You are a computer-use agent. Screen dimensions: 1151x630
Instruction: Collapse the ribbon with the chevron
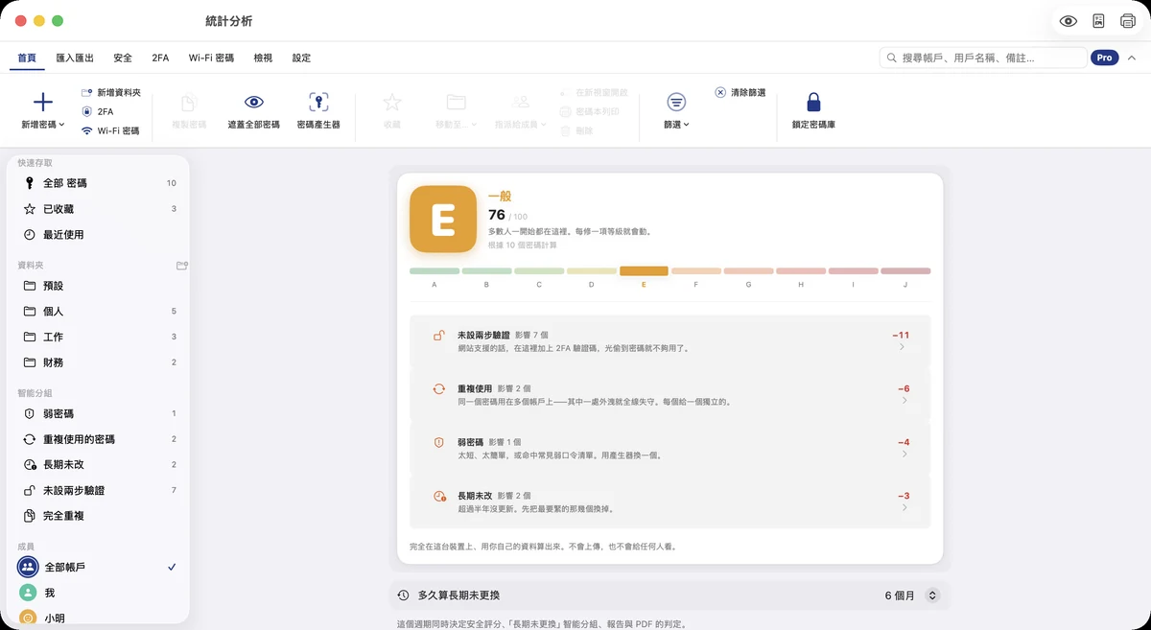1132,58
